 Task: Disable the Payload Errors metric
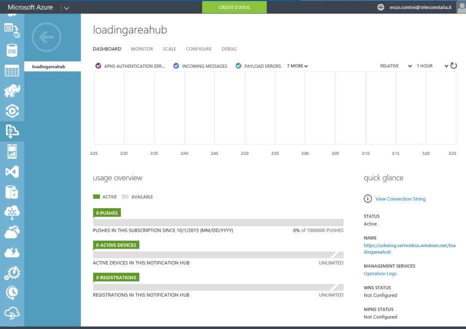[x=238, y=65]
